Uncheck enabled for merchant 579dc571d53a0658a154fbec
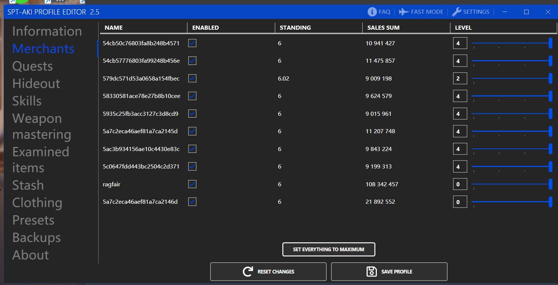The height and width of the screenshot is (285, 558). (x=192, y=78)
